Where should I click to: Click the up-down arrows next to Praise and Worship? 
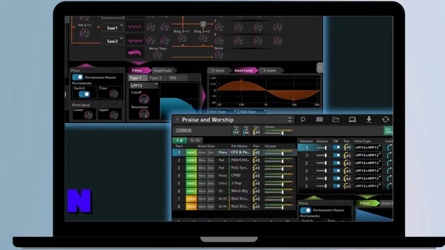coord(289,120)
